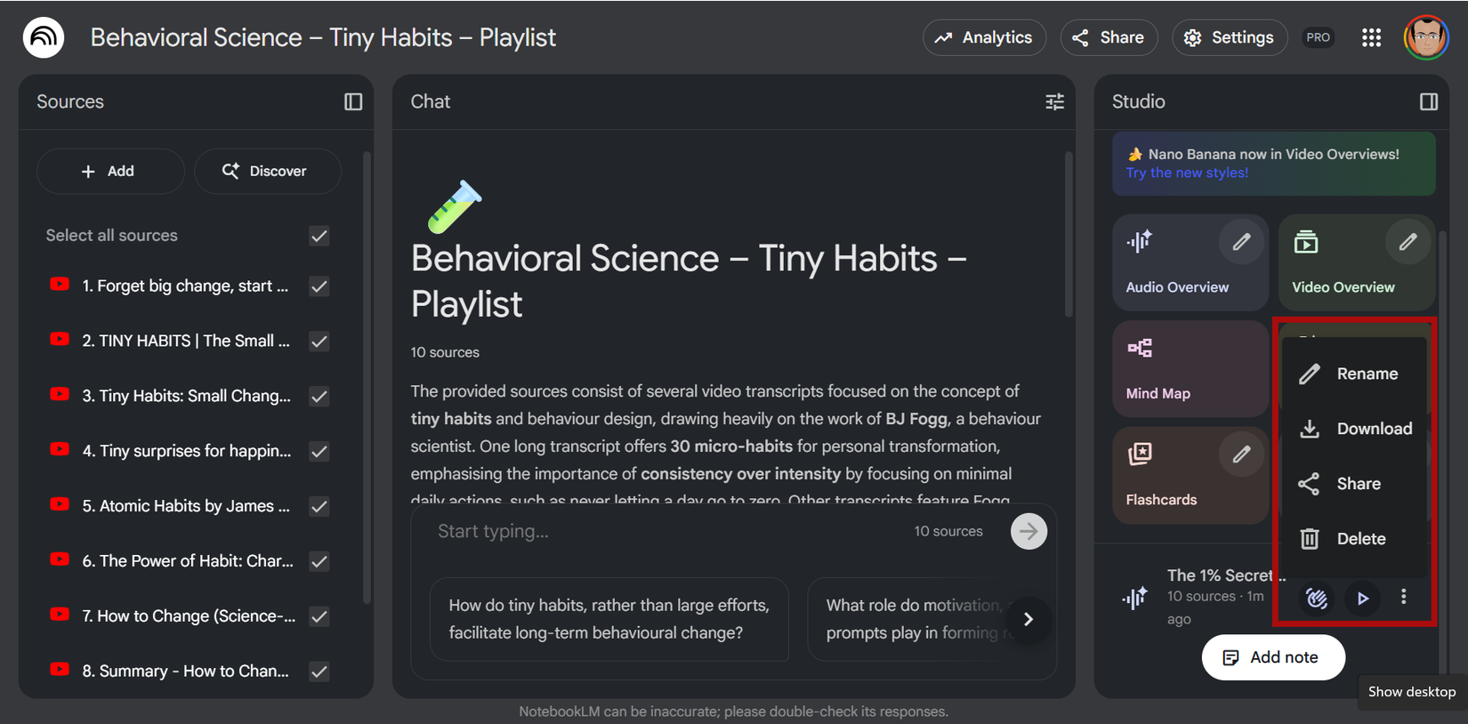The image size is (1468, 724).
Task: Click the Add note button
Action: [1272, 657]
